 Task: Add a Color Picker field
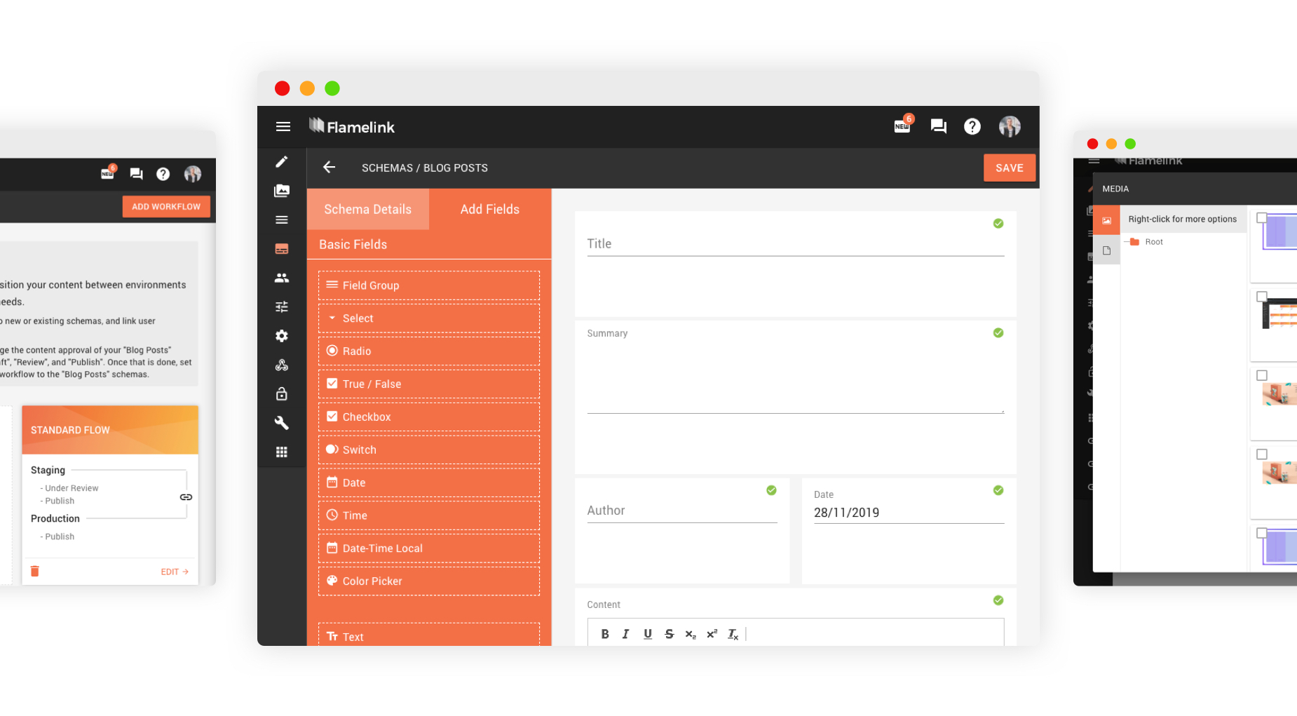(x=429, y=581)
